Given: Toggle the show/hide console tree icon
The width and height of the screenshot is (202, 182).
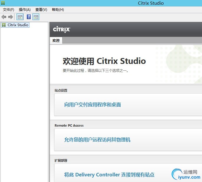Looking at the screenshot, I should 20,17.
